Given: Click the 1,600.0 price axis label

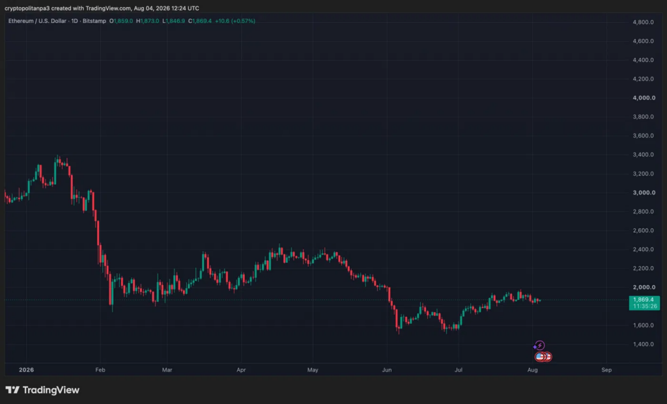Looking at the screenshot, I should pyautogui.click(x=643, y=325).
